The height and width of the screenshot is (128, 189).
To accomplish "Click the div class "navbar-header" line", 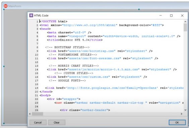I will click(x=85, y=110).
